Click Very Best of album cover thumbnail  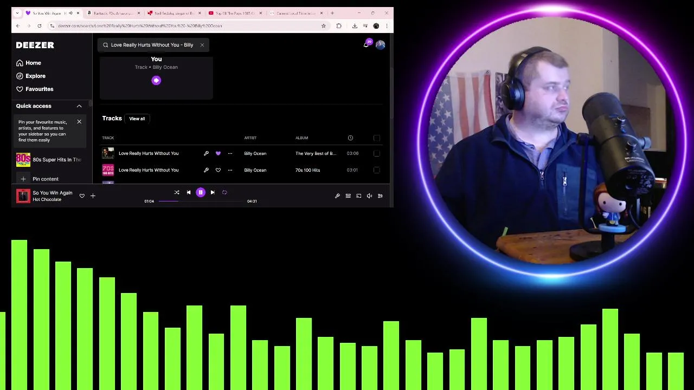[x=108, y=153]
